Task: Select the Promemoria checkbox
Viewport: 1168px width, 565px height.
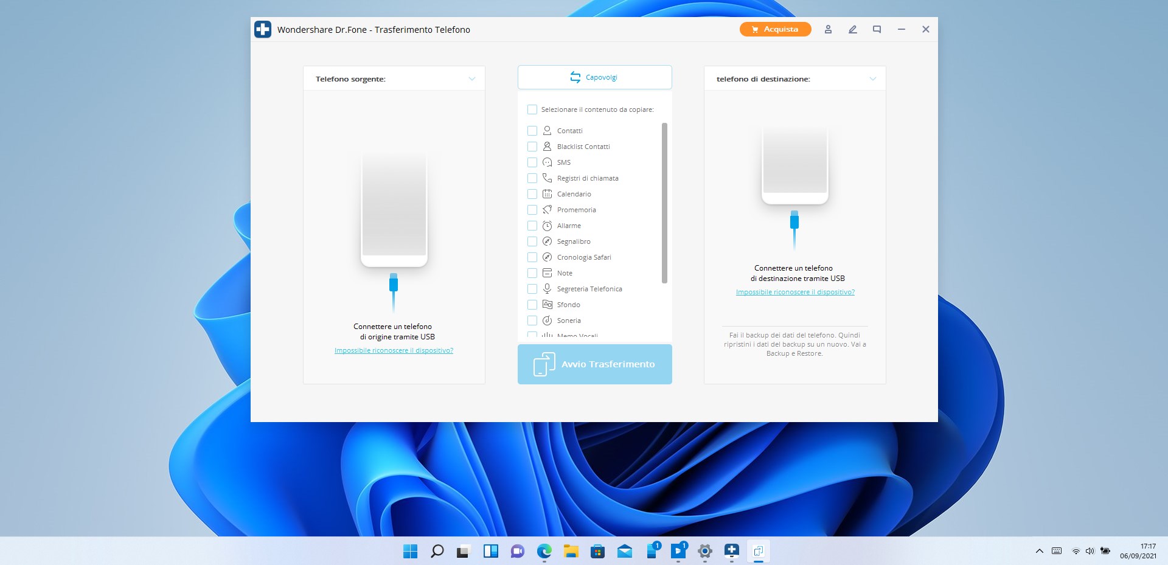Action: click(x=532, y=210)
